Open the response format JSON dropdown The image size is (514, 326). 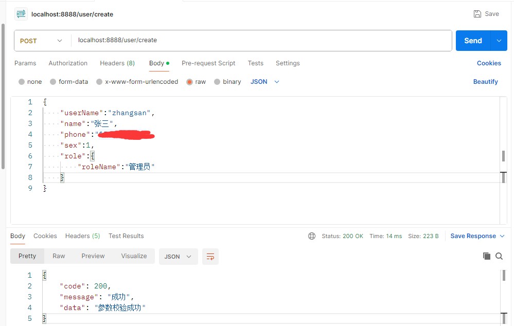point(179,257)
